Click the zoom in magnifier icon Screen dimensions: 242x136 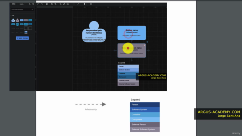[29, 4]
